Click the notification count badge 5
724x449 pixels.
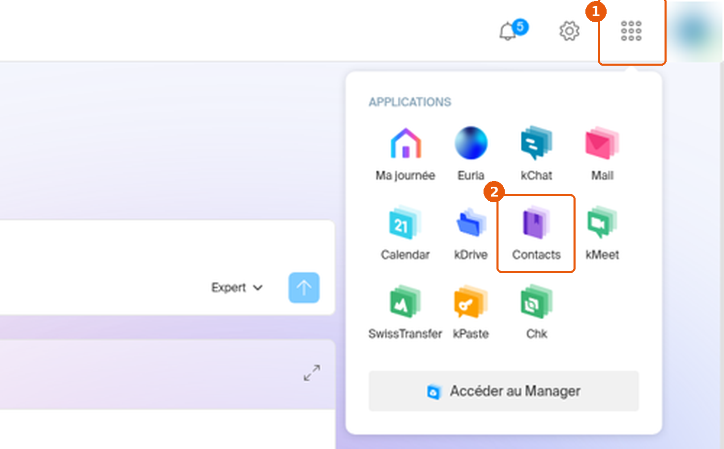[520, 26]
